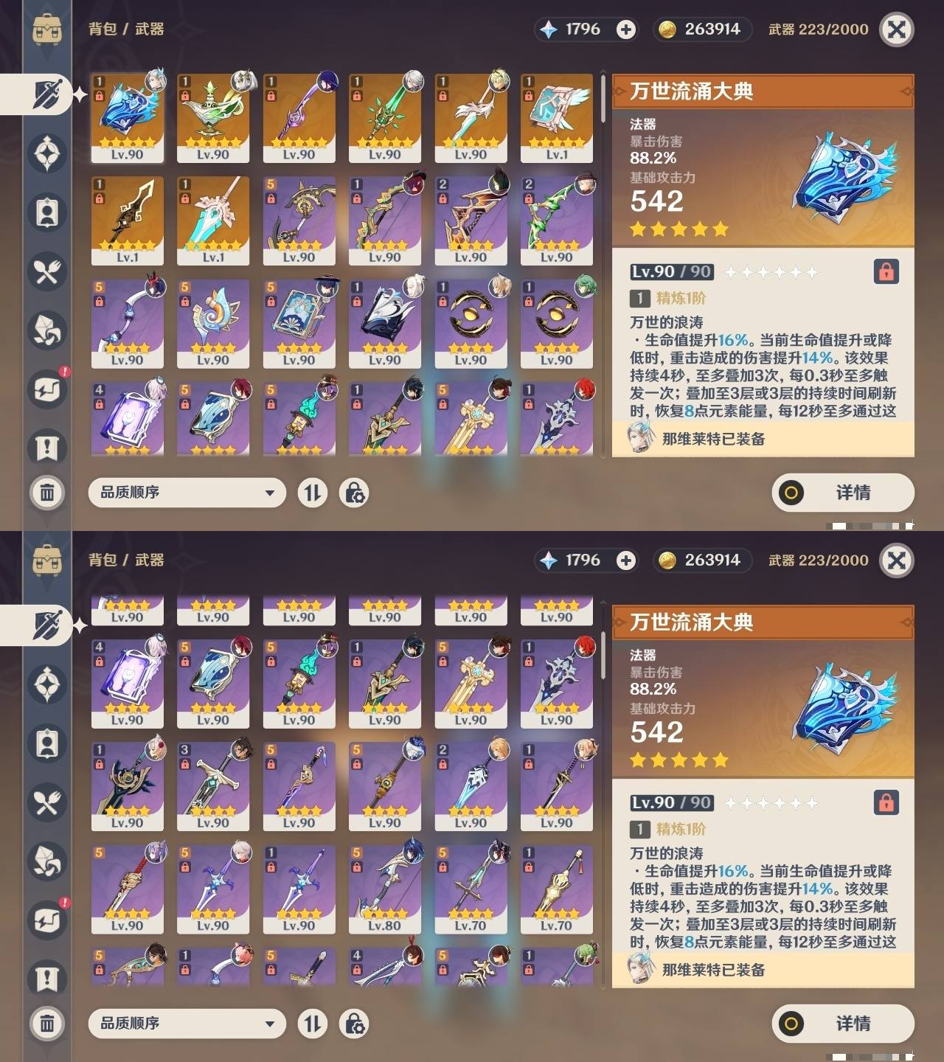Select the black-gold Lv.1 five-star sword

[128, 221]
